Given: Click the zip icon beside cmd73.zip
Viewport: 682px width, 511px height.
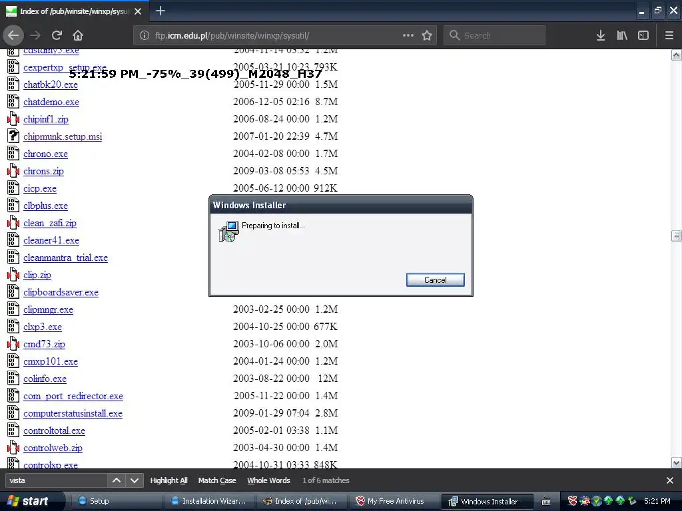Looking at the screenshot, I should [13, 344].
